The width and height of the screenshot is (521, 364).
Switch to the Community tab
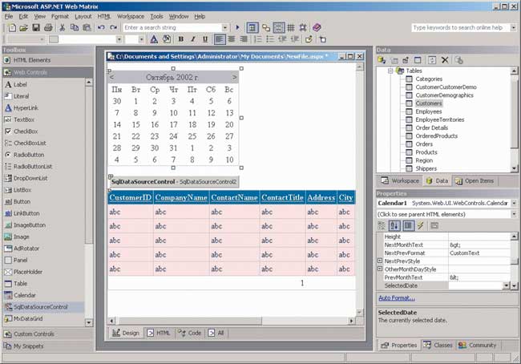click(478, 345)
